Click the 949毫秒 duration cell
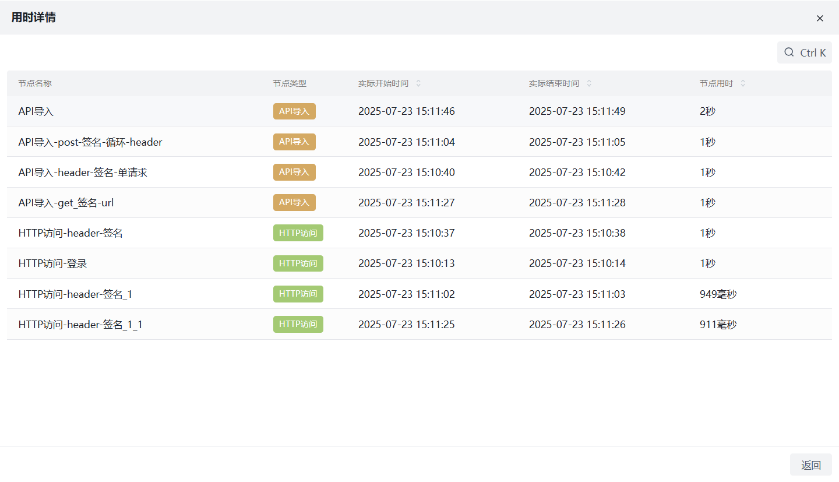This screenshot has height=482, width=839. coord(718,294)
